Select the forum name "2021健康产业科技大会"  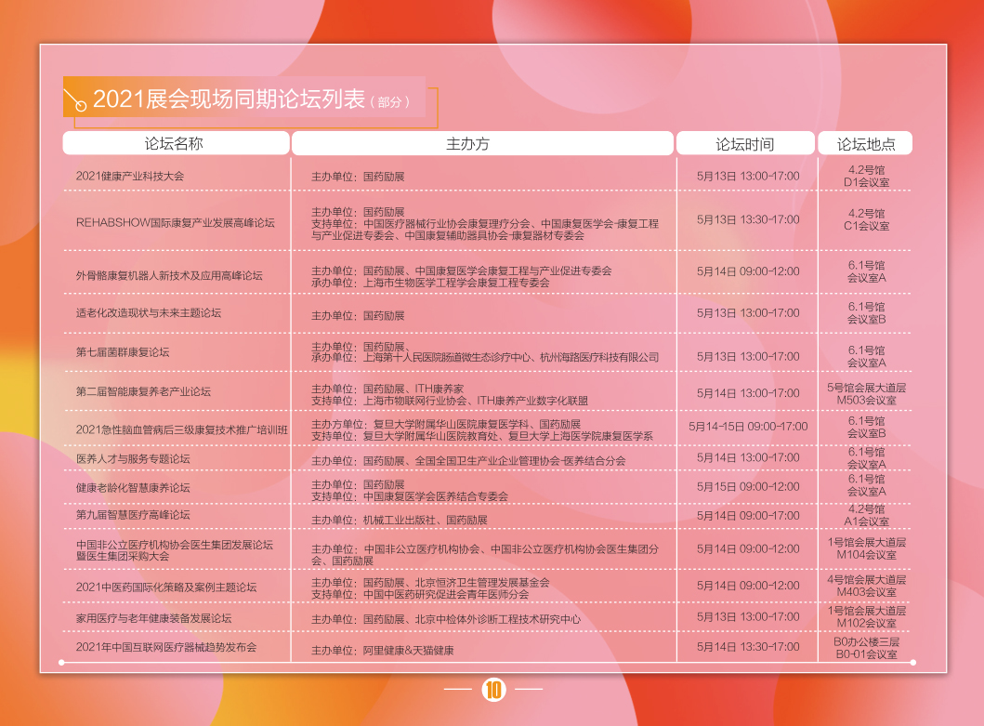[130, 176]
